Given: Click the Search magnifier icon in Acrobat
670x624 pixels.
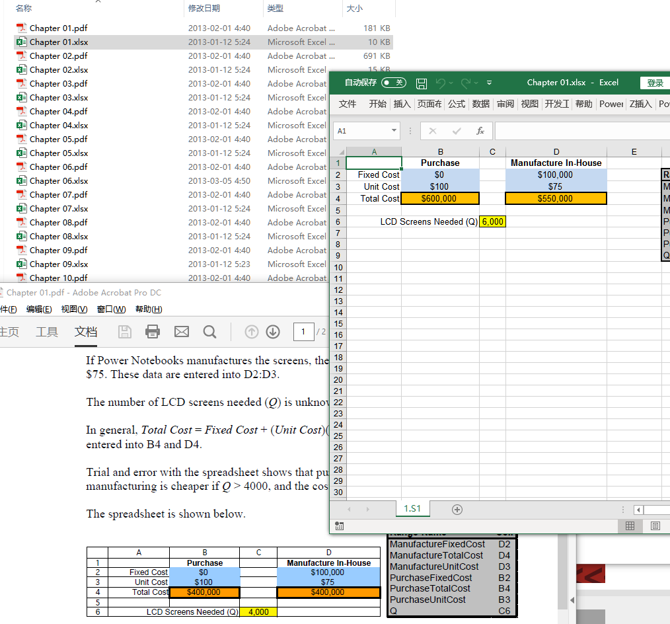Looking at the screenshot, I should [209, 332].
